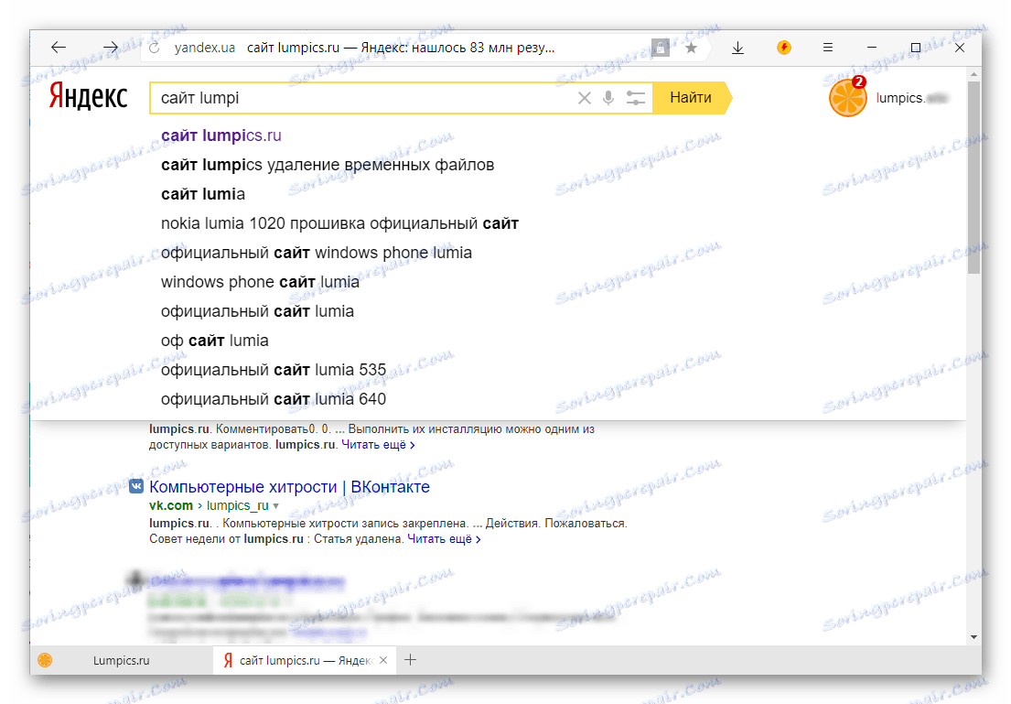1011x704 pixels.
Task: Minimize the browser window
Action: pos(872,47)
